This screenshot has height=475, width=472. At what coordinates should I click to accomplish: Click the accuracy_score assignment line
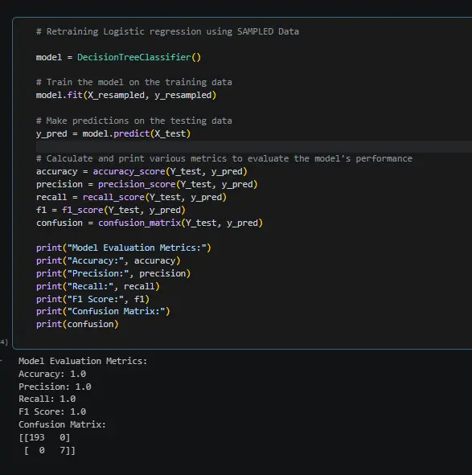(142, 171)
